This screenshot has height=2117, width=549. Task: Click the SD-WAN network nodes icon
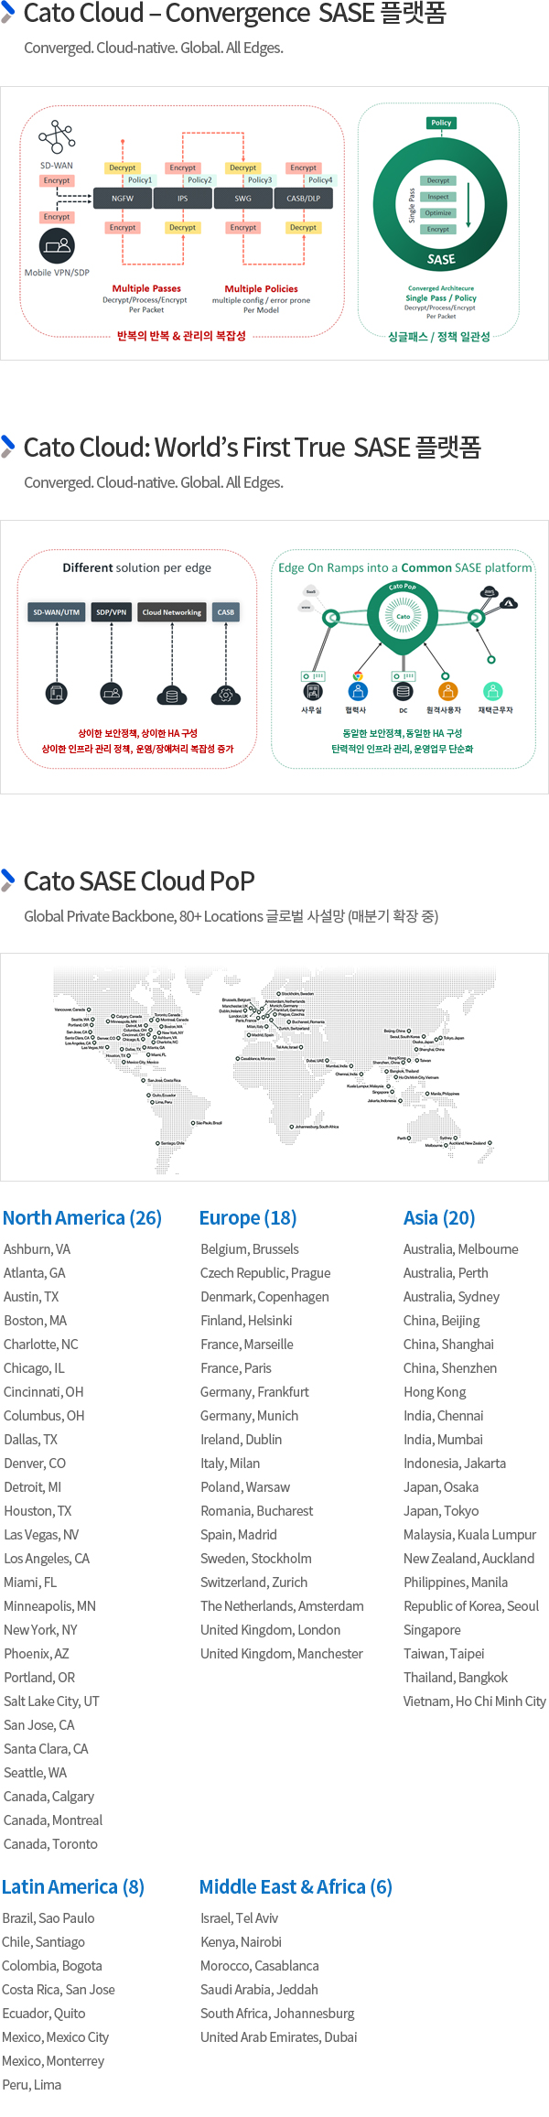pyautogui.click(x=57, y=137)
